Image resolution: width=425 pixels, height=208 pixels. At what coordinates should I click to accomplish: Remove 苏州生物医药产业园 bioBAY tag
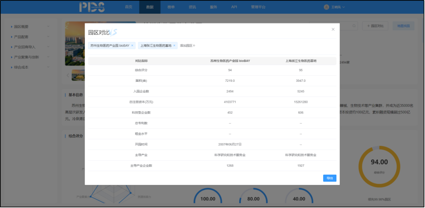click(132, 46)
